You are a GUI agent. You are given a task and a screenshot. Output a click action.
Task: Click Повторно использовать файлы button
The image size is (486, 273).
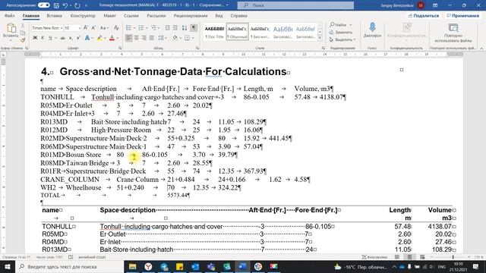coord(453,33)
